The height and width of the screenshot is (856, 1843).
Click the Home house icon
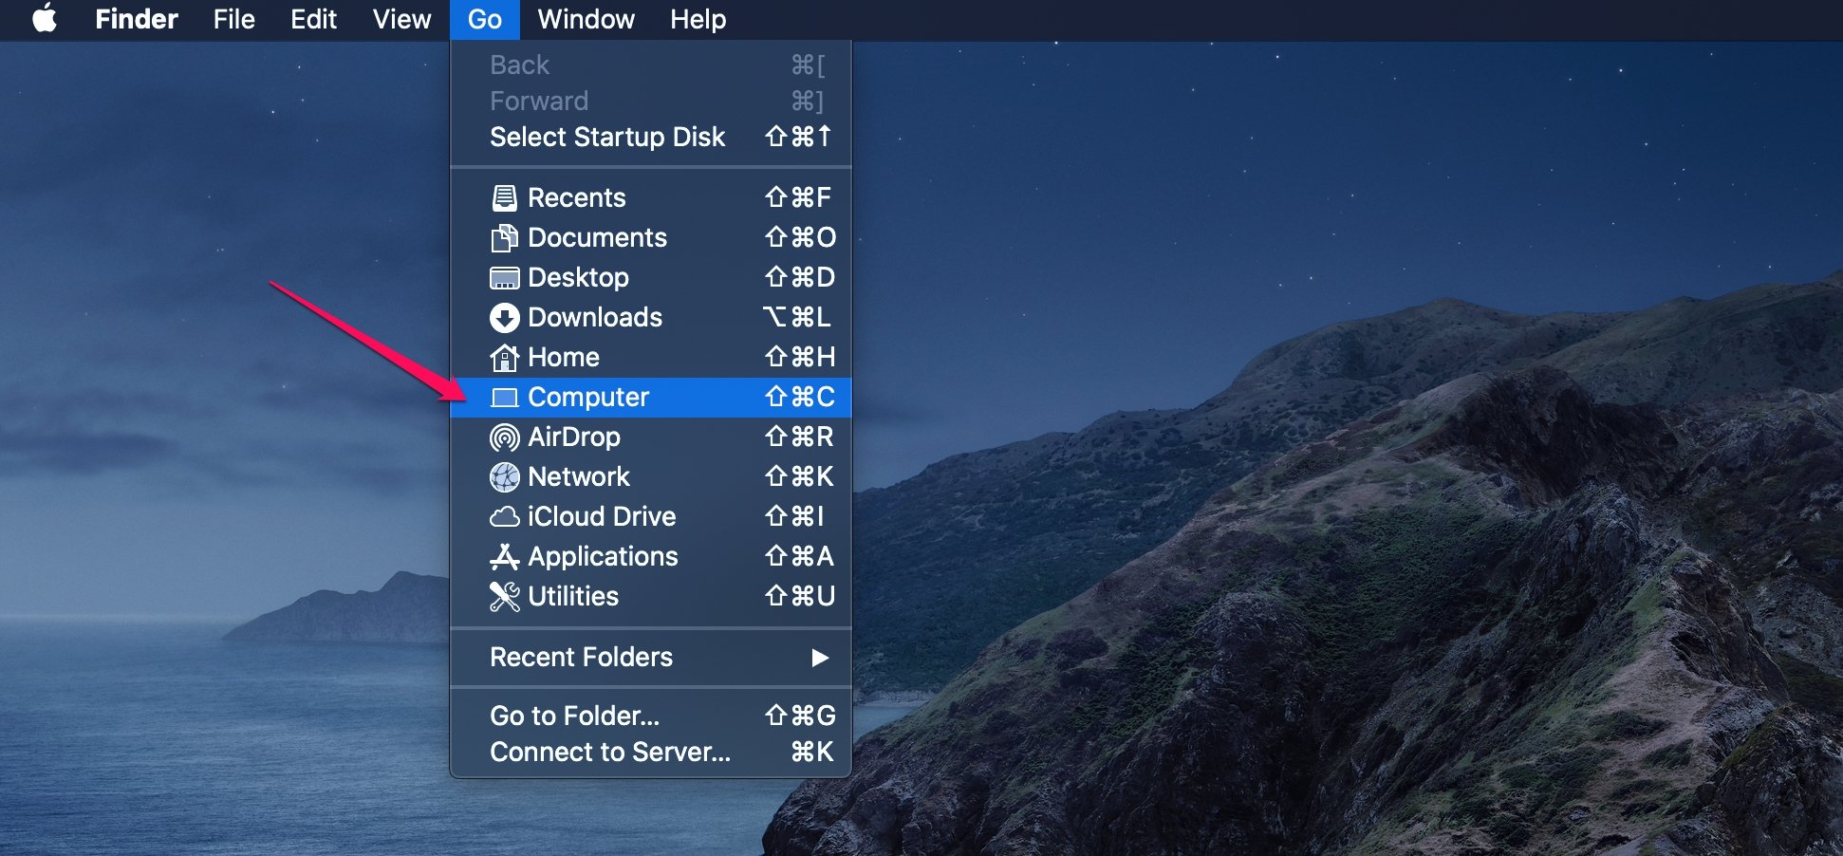coord(504,358)
